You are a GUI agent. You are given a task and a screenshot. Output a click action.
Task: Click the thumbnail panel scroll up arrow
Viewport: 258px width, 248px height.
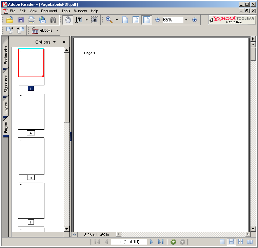pyautogui.click(x=66, y=50)
